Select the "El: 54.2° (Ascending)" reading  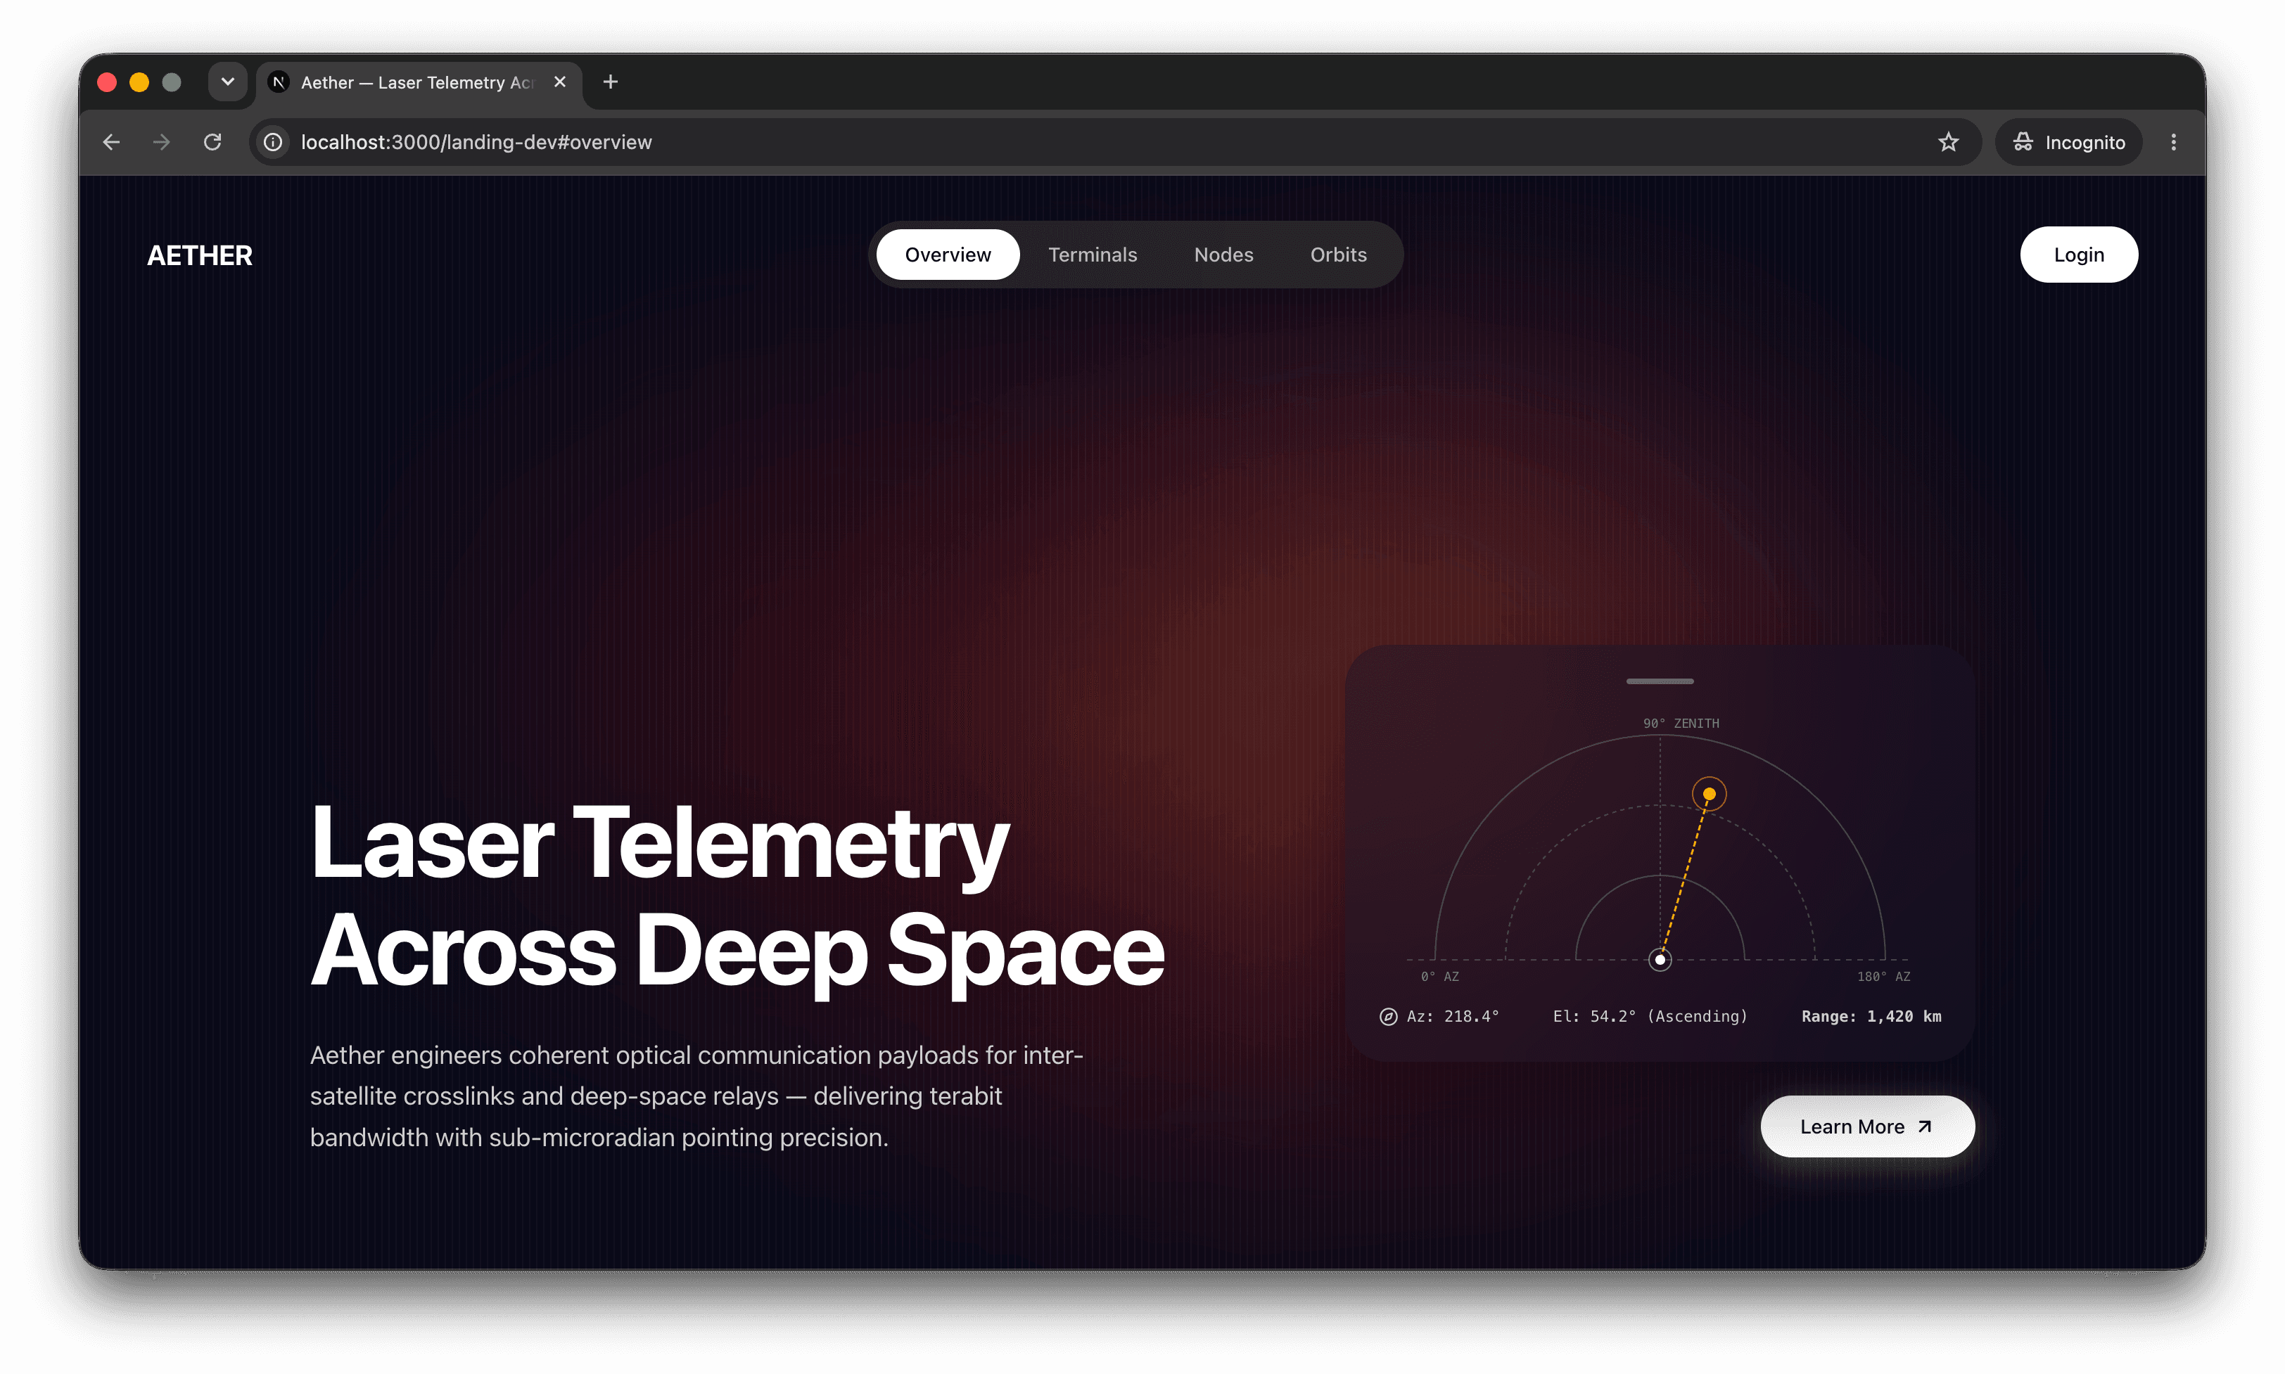pyautogui.click(x=1650, y=1017)
